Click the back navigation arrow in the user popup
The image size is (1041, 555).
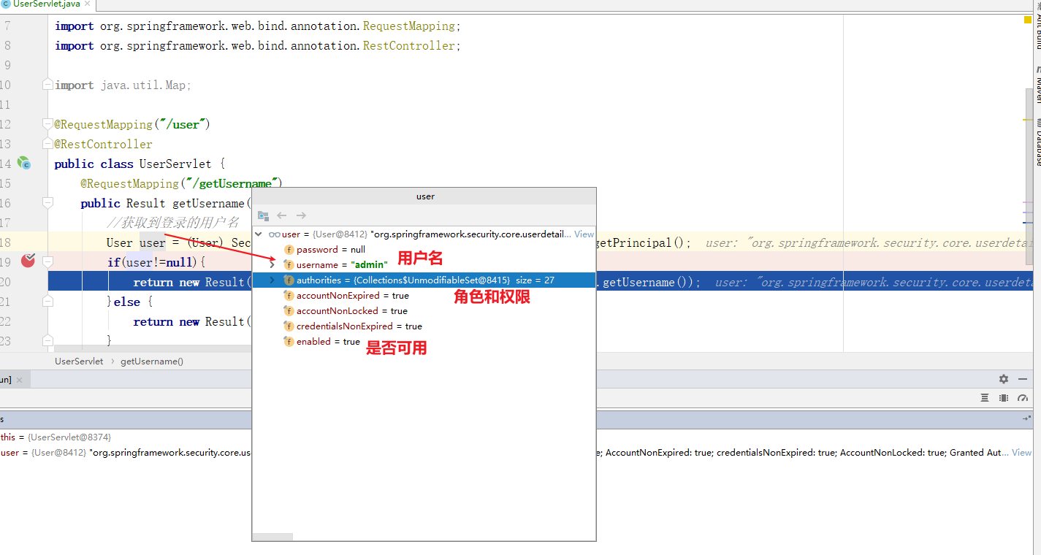(x=283, y=215)
